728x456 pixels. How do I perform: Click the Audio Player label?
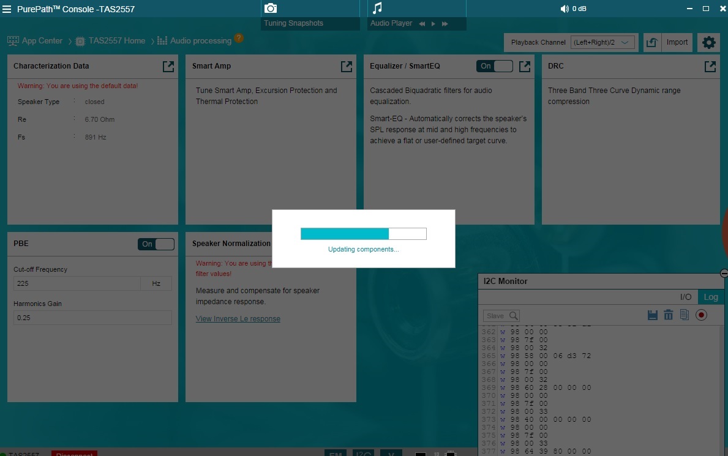click(x=391, y=23)
